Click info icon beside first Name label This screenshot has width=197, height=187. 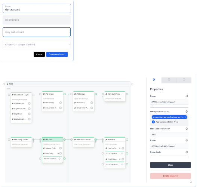coord(187,96)
